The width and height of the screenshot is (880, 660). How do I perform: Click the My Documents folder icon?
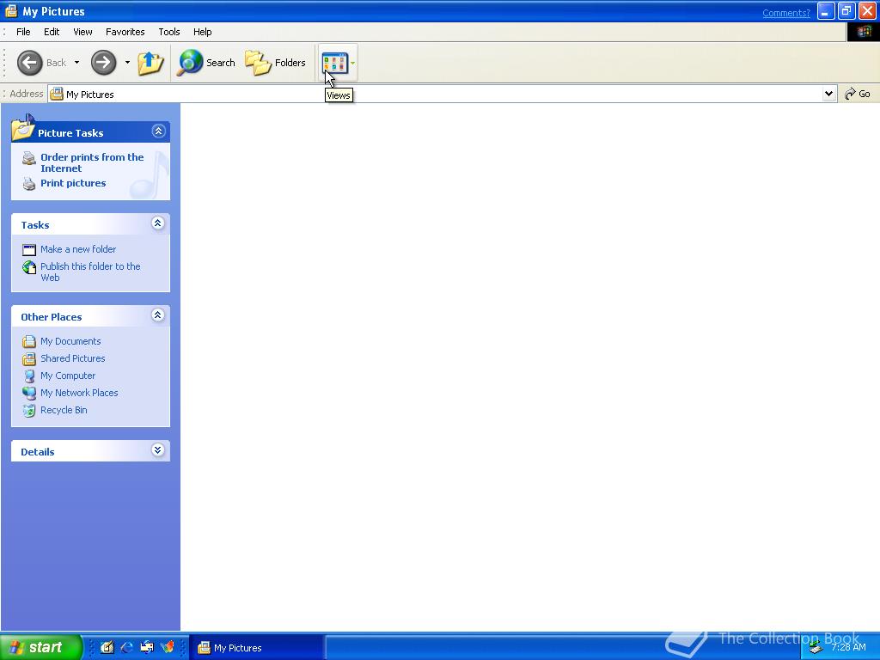pyautogui.click(x=29, y=341)
